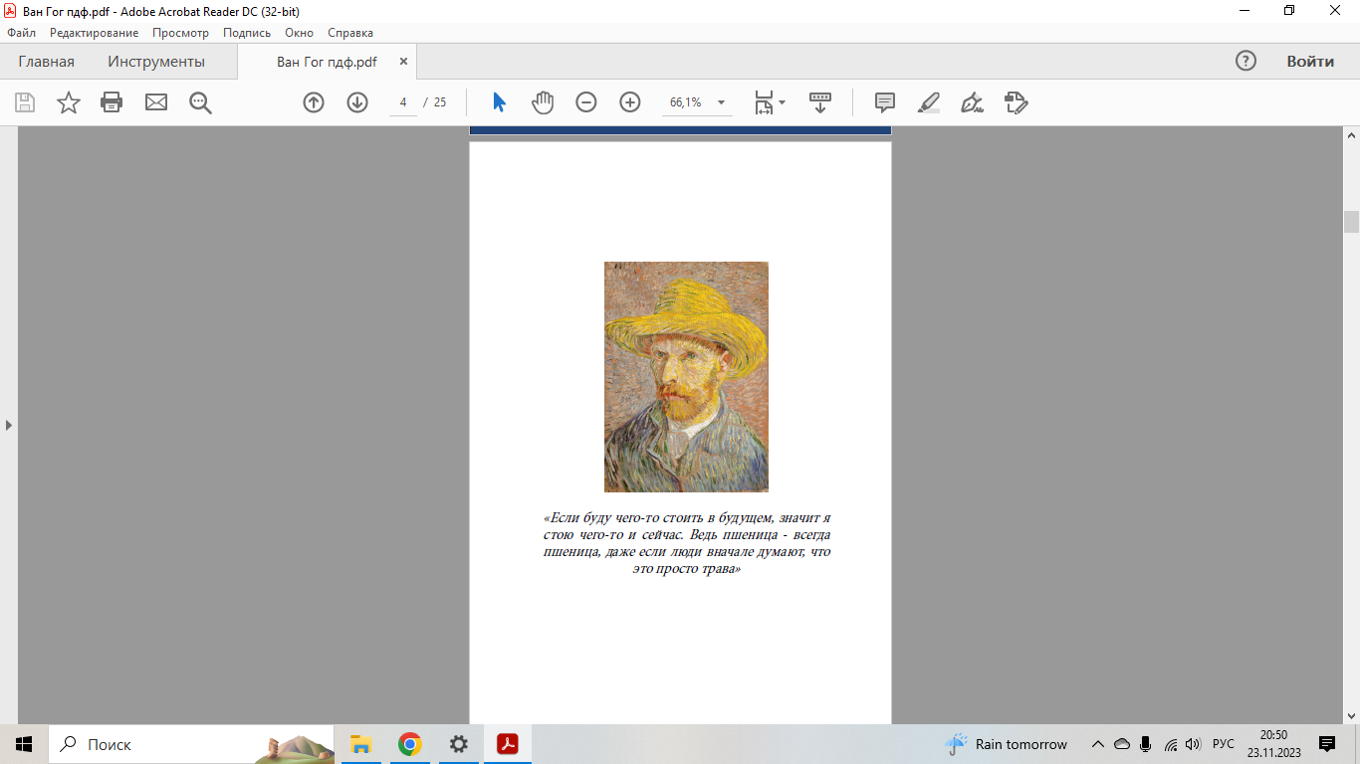Click the Войти sign-in button
Viewport: 1360px width, 764px height.
pos(1310,61)
